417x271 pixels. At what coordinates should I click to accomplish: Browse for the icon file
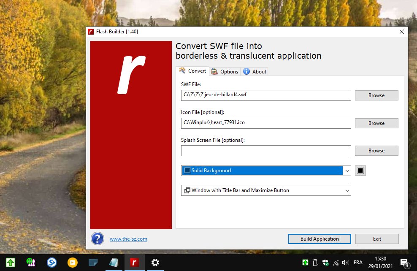[x=376, y=123]
